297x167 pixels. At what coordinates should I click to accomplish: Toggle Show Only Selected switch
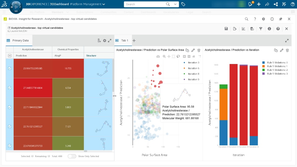coord(72,156)
